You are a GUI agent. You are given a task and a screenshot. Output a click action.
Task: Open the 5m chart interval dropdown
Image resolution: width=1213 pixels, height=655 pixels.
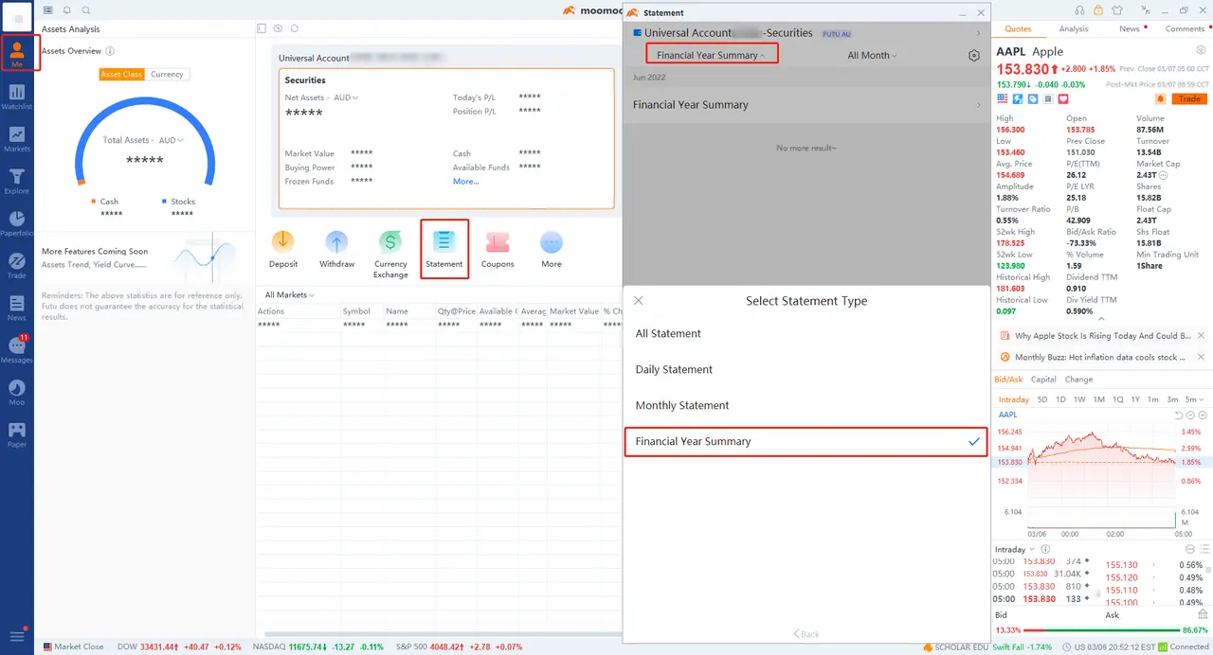coord(1194,399)
